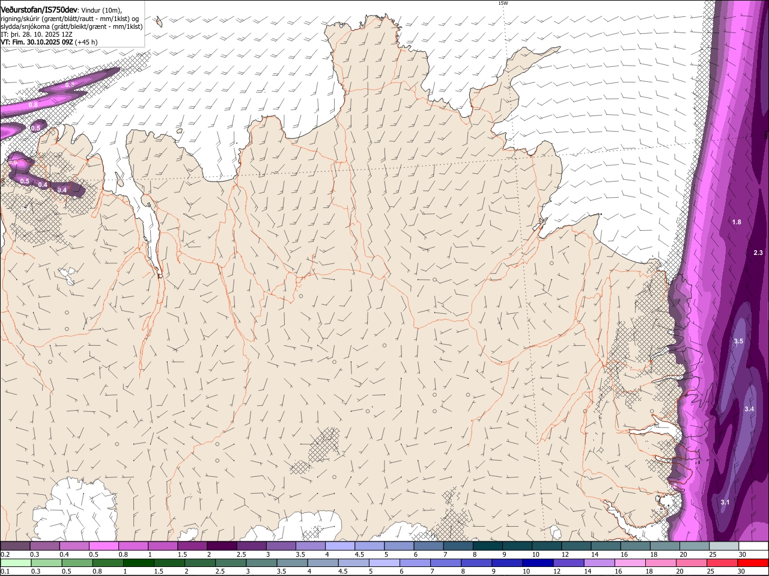
Task: Click the 0.1 label in the rain legend
Action: (5, 571)
